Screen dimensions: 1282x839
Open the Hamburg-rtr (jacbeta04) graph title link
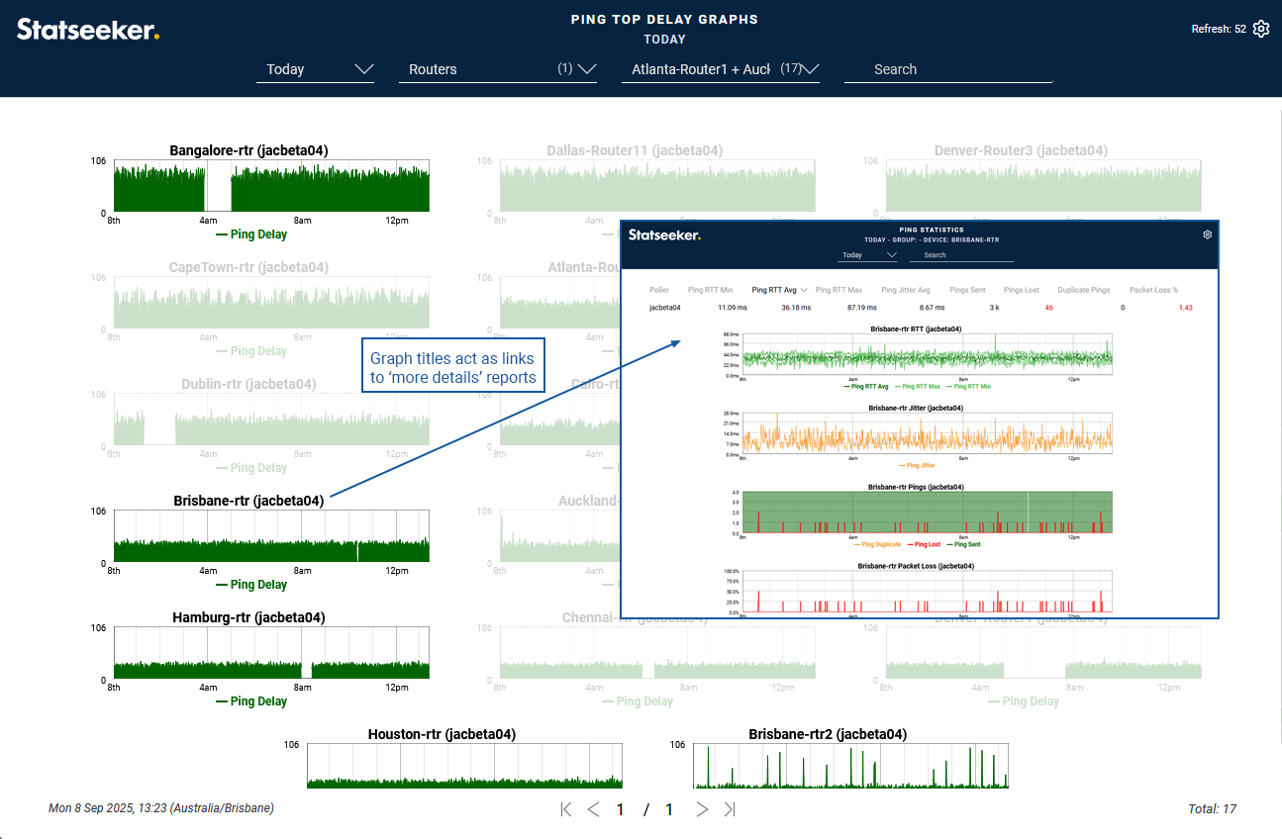pyautogui.click(x=248, y=617)
